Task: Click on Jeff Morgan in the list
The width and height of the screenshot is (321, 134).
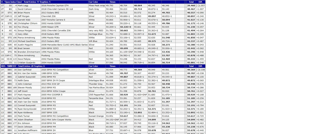Action: tap(24, 16)
